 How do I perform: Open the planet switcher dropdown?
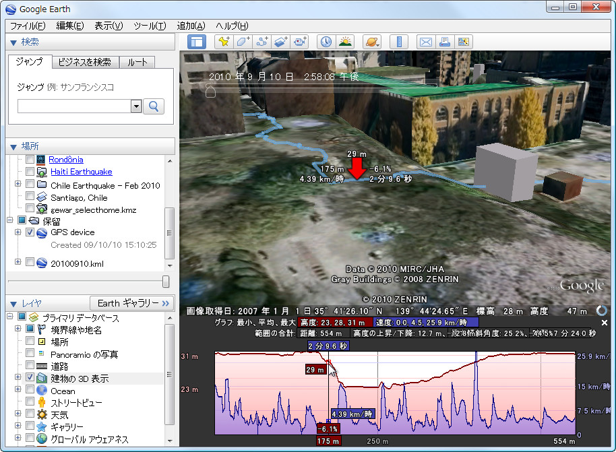tap(372, 42)
